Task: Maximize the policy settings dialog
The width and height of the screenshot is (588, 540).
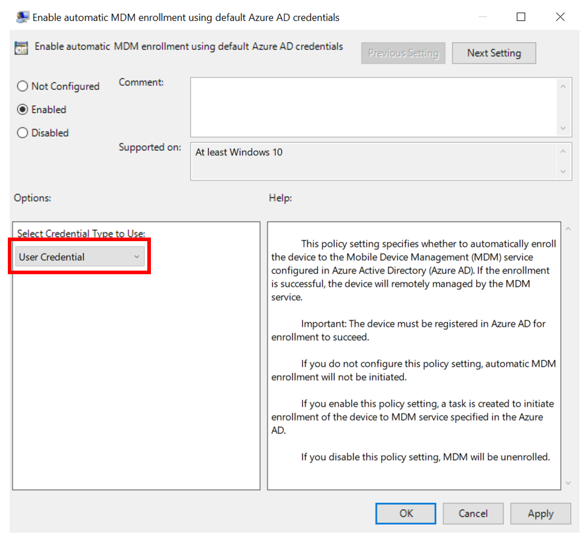Action: point(521,17)
